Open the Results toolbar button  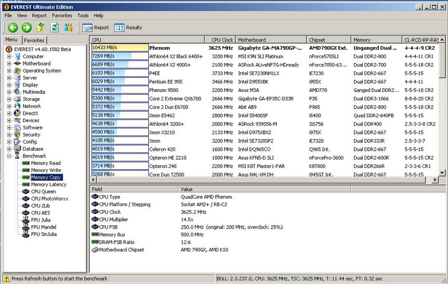128,27
